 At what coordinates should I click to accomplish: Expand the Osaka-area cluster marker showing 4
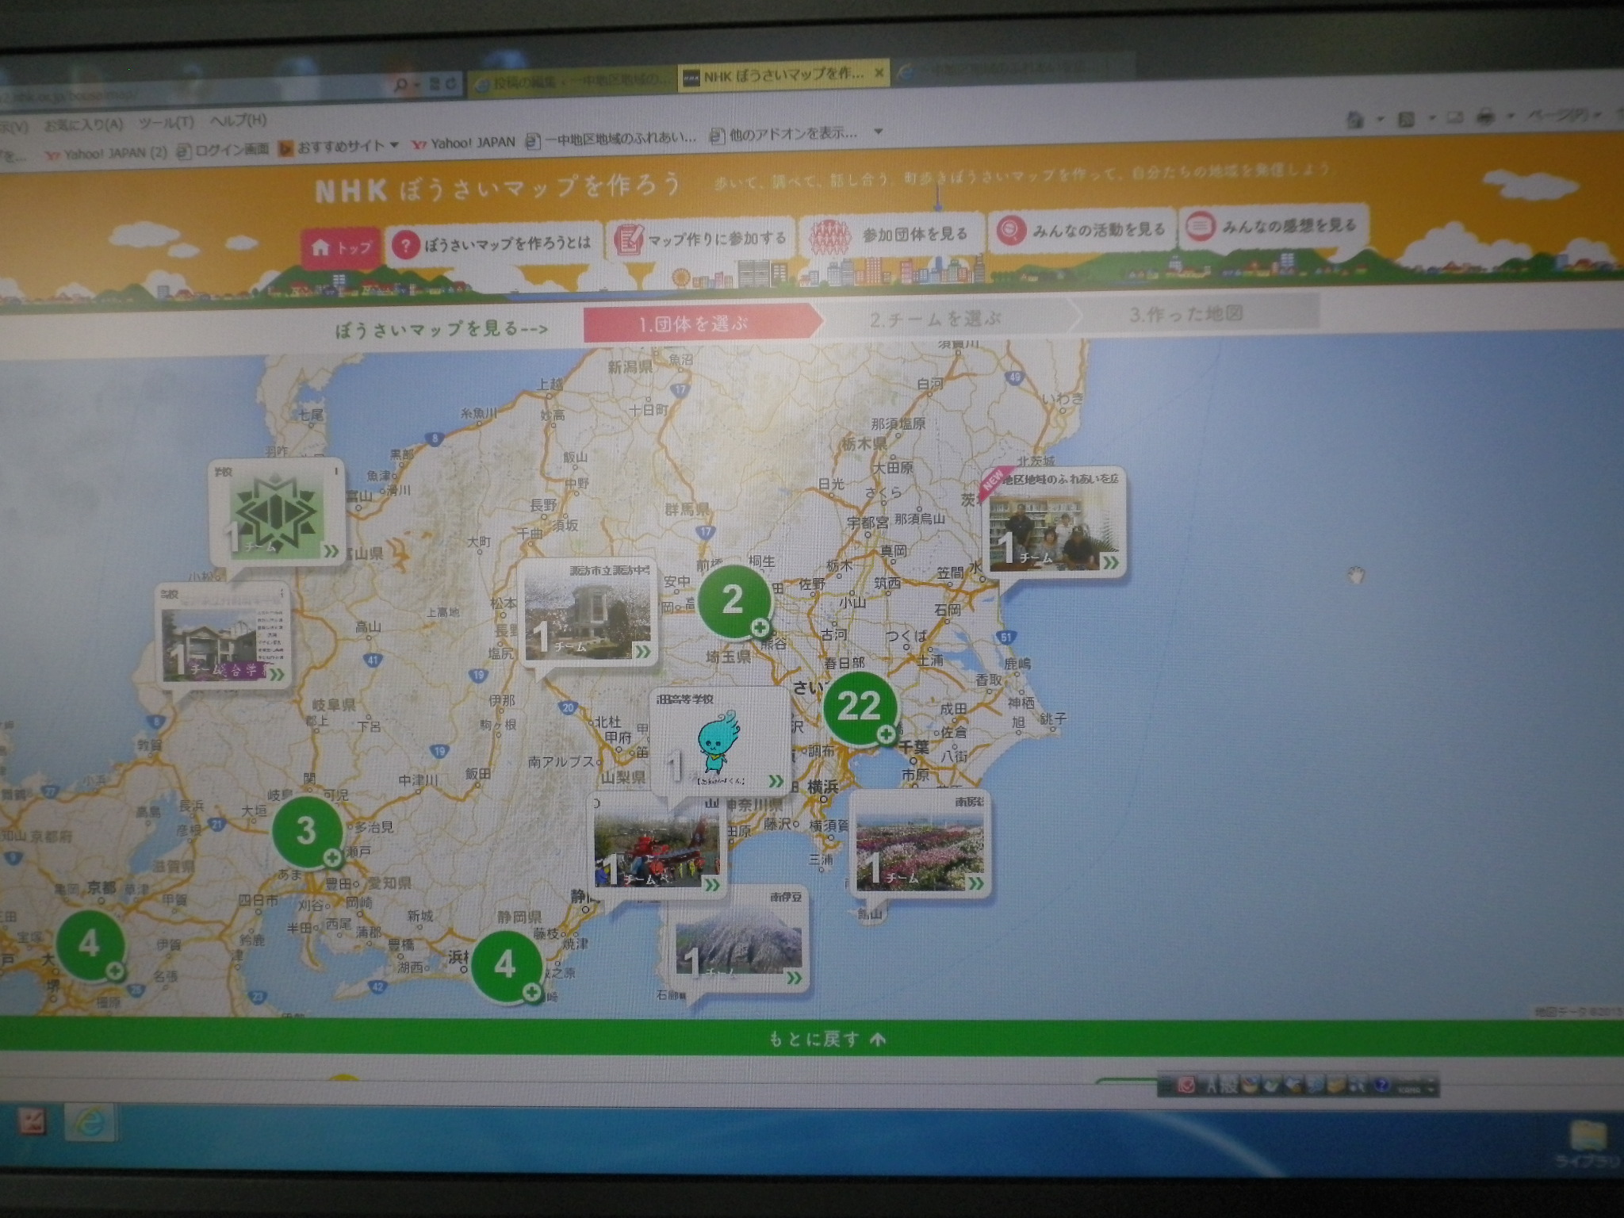[90, 945]
